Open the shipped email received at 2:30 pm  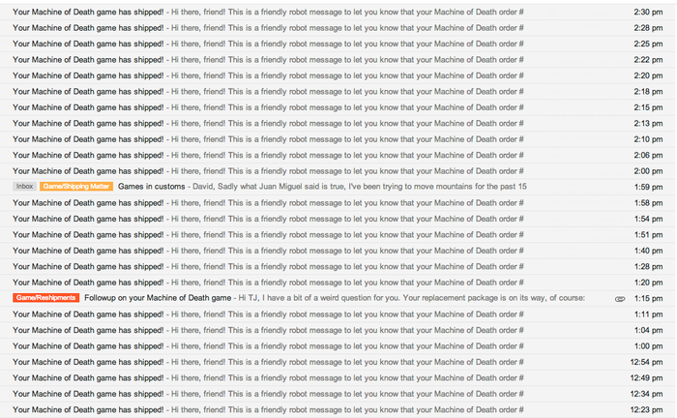point(338,12)
